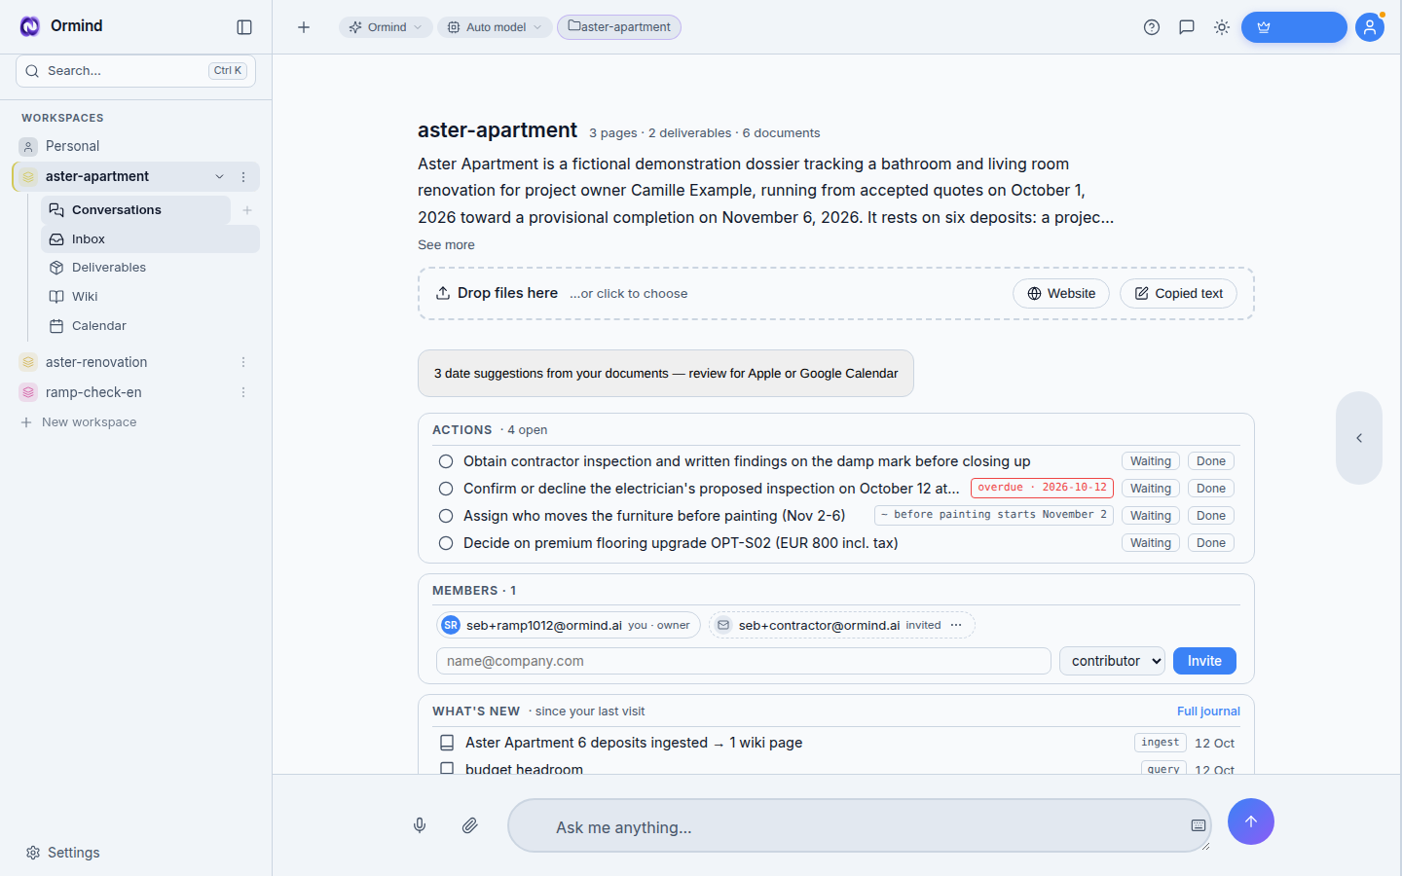Open the help question mark icon
Image resolution: width=1402 pixels, height=876 pixels.
(x=1152, y=27)
